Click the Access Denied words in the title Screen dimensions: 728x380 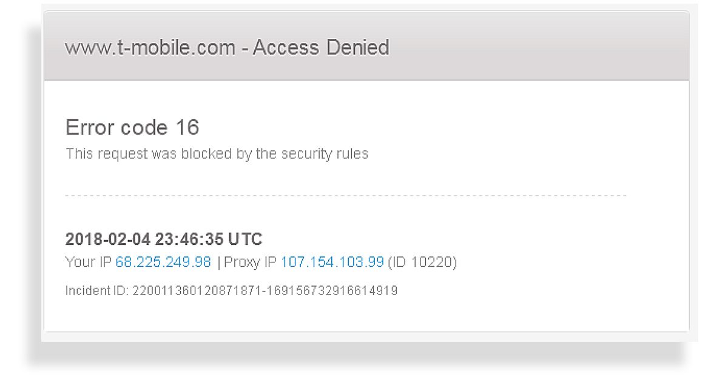321,48
